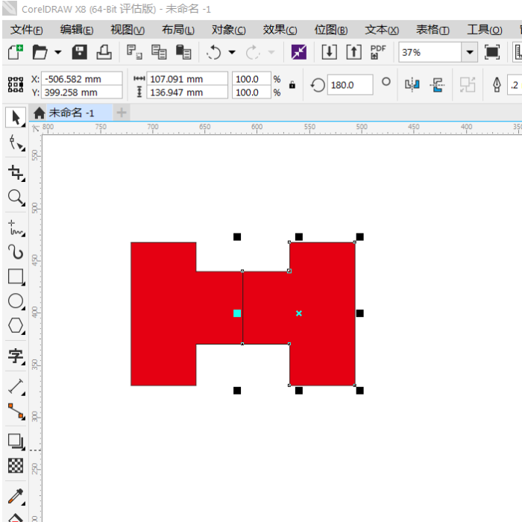The height and width of the screenshot is (522, 522).
Task: Click the Y position field
Action: pos(81,92)
